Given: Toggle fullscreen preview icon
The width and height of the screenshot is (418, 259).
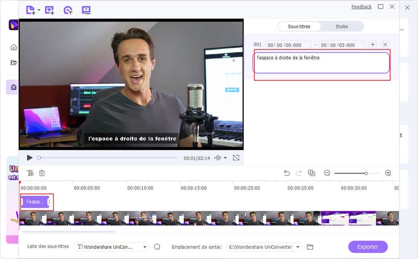Looking at the screenshot, I should [236, 158].
